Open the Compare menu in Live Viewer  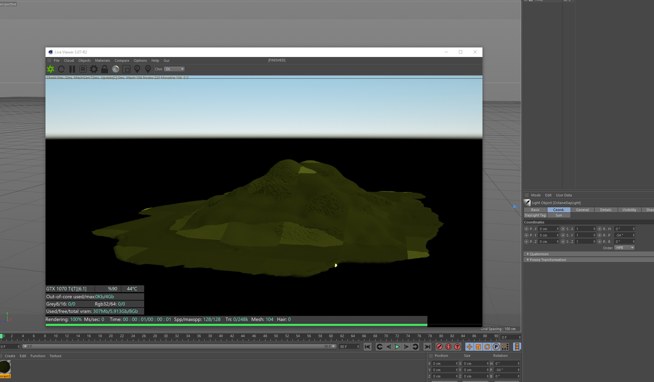point(122,60)
